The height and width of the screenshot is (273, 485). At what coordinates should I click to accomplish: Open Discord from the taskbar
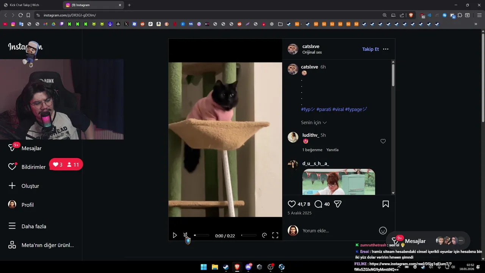[x=249, y=267]
